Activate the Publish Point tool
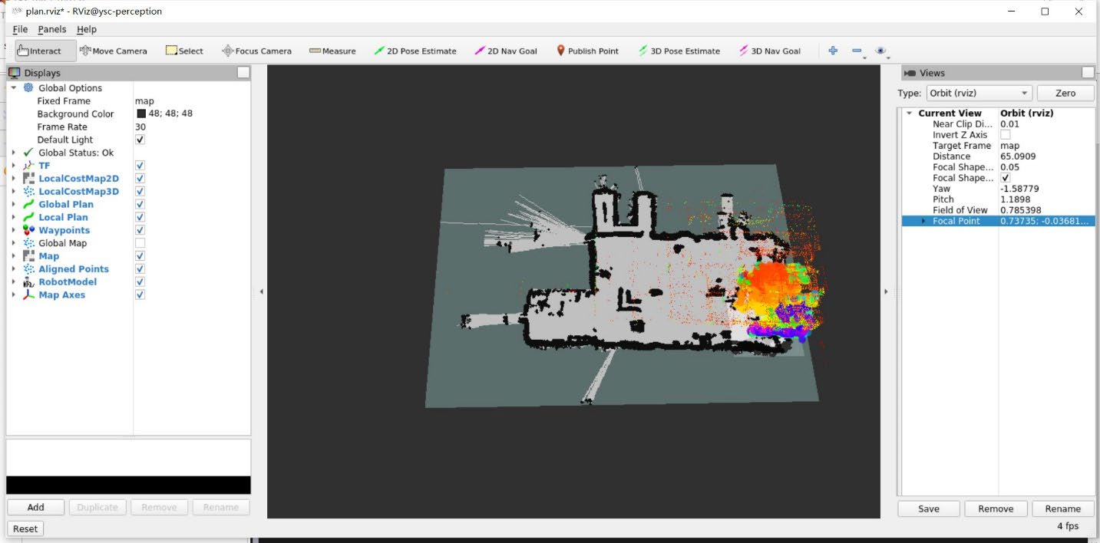 [x=587, y=51]
